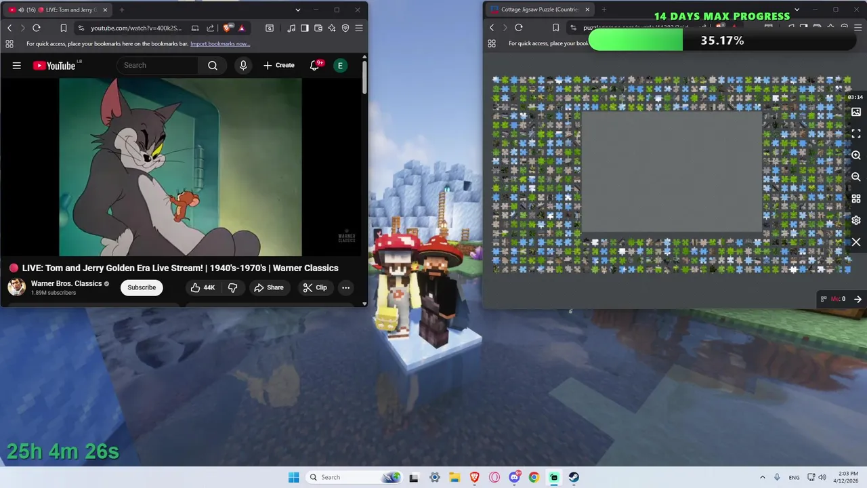Viewport: 867px width, 488px height.
Task: Reload the YouTube browser page
Action: 37,28
